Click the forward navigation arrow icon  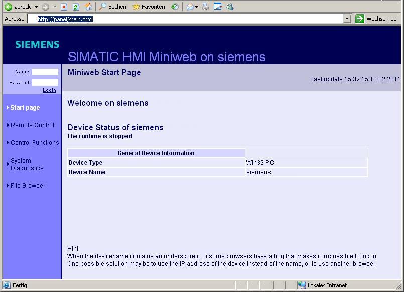coord(46,7)
